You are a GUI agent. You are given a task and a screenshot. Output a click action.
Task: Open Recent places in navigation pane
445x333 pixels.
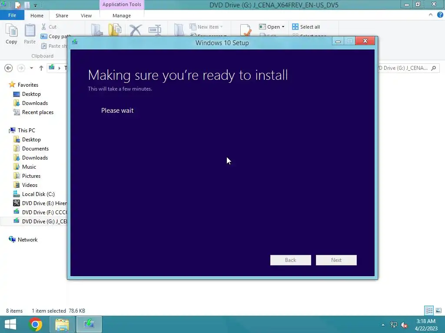point(38,112)
